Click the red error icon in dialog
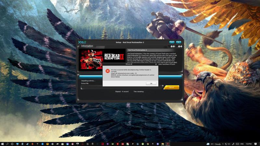Screen dimensions: 260x146 [108, 71]
